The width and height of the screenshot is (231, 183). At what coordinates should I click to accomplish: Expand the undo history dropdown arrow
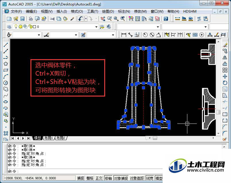pos(86,19)
